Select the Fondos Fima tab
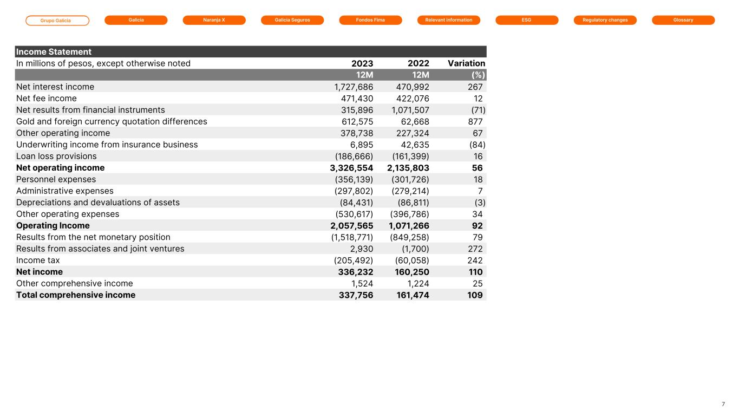Image resolution: width=739 pixels, height=416 pixels. (x=370, y=20)
